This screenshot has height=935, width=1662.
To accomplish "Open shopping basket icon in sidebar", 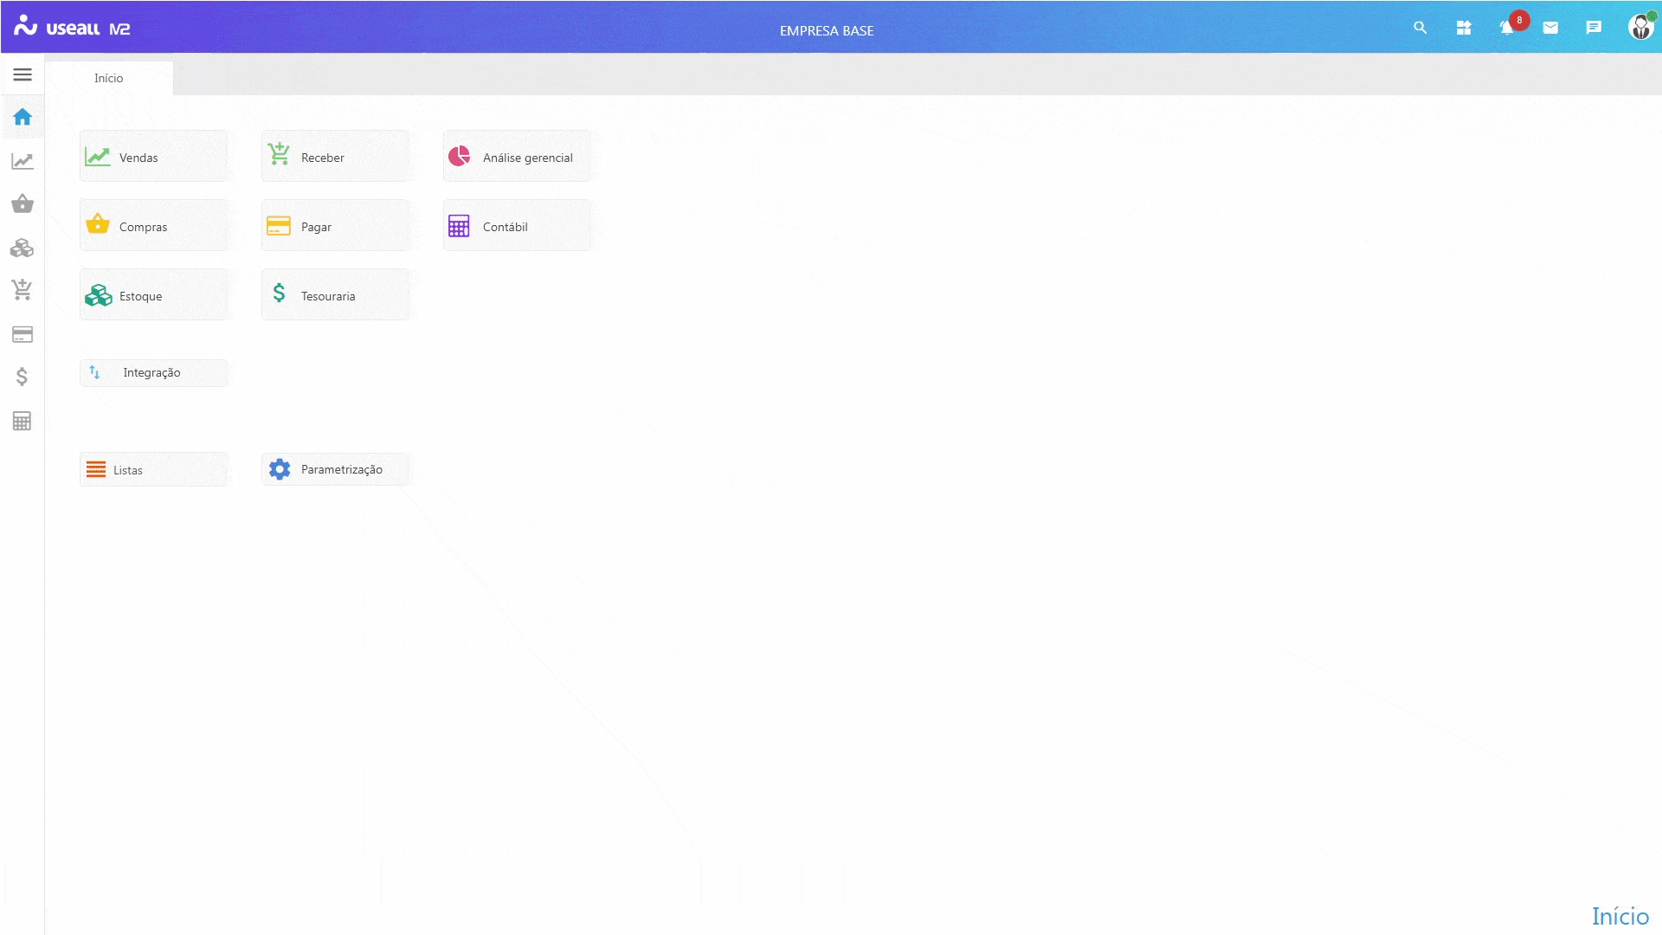I will click(x=23, y=204).
